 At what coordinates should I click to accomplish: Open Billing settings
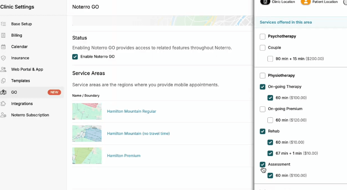(17, 35)
